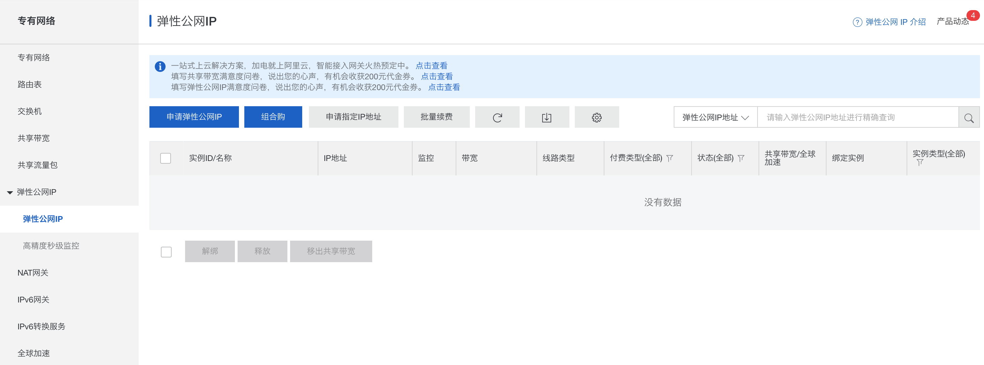Viewport: 984px width, 365px height.
Task: Click the question mark help icon
Action: pos(857,22)
